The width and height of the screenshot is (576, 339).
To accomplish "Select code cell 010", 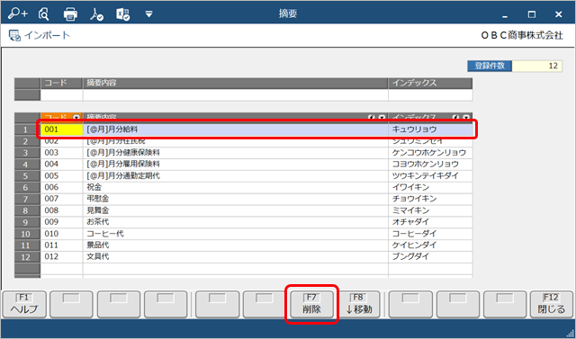I will click(62, 234).
